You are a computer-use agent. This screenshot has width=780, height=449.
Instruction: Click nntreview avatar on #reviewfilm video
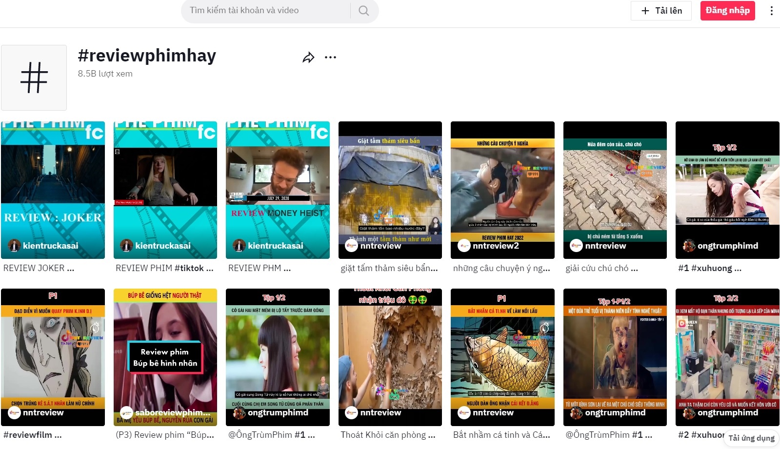[x=14, y=412]
